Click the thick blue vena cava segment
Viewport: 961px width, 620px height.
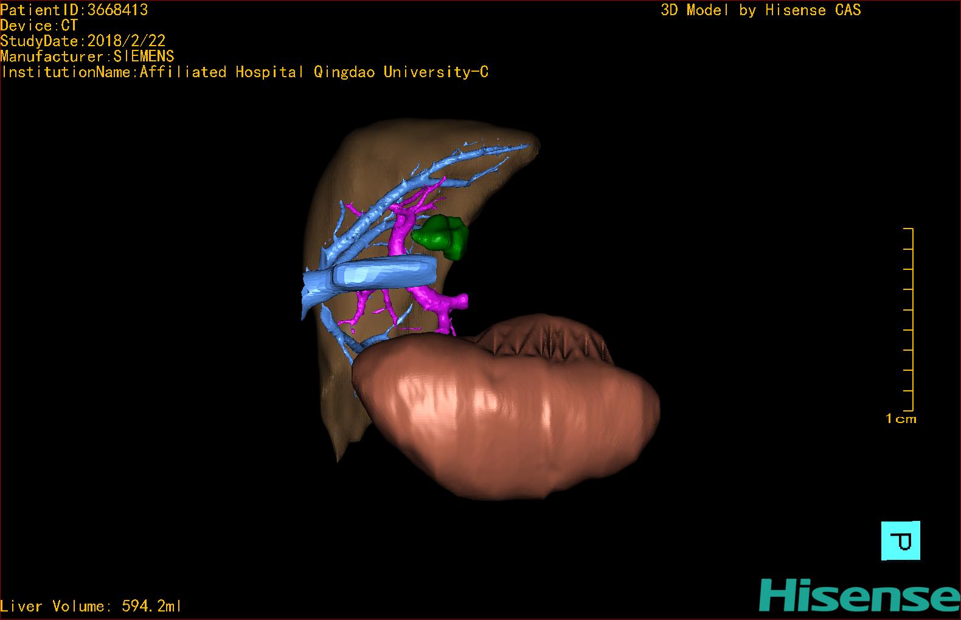383,272
